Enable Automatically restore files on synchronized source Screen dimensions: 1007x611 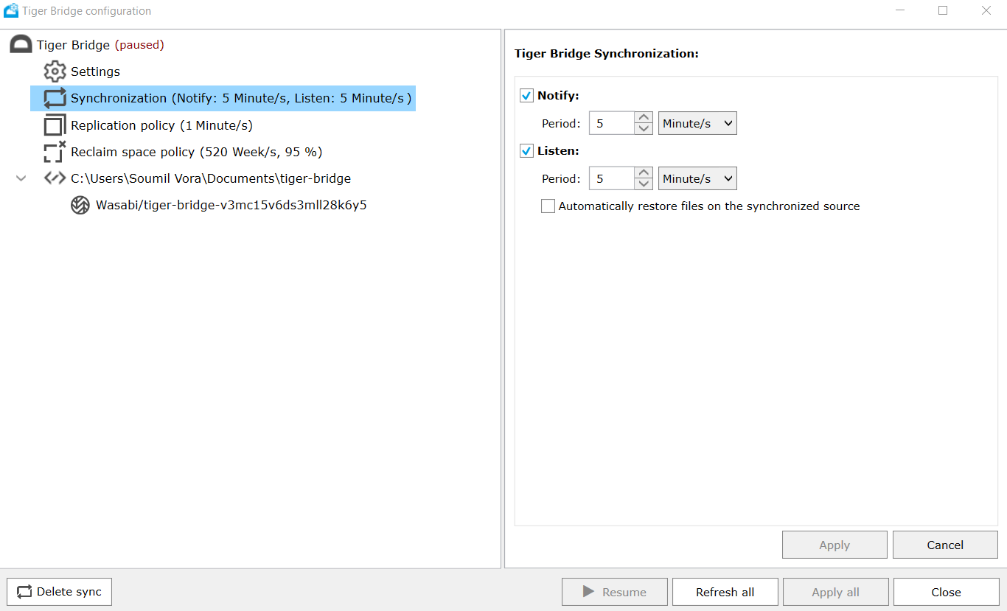coord(548,206)
